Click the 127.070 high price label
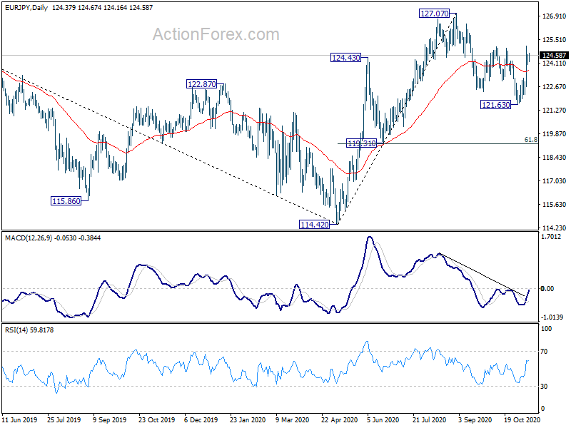This screenshot has height=428, width=571. pos(434,14)
